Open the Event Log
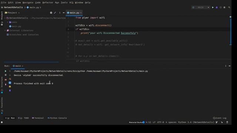This screenshot has width=237, height=133. coord(220,118)
